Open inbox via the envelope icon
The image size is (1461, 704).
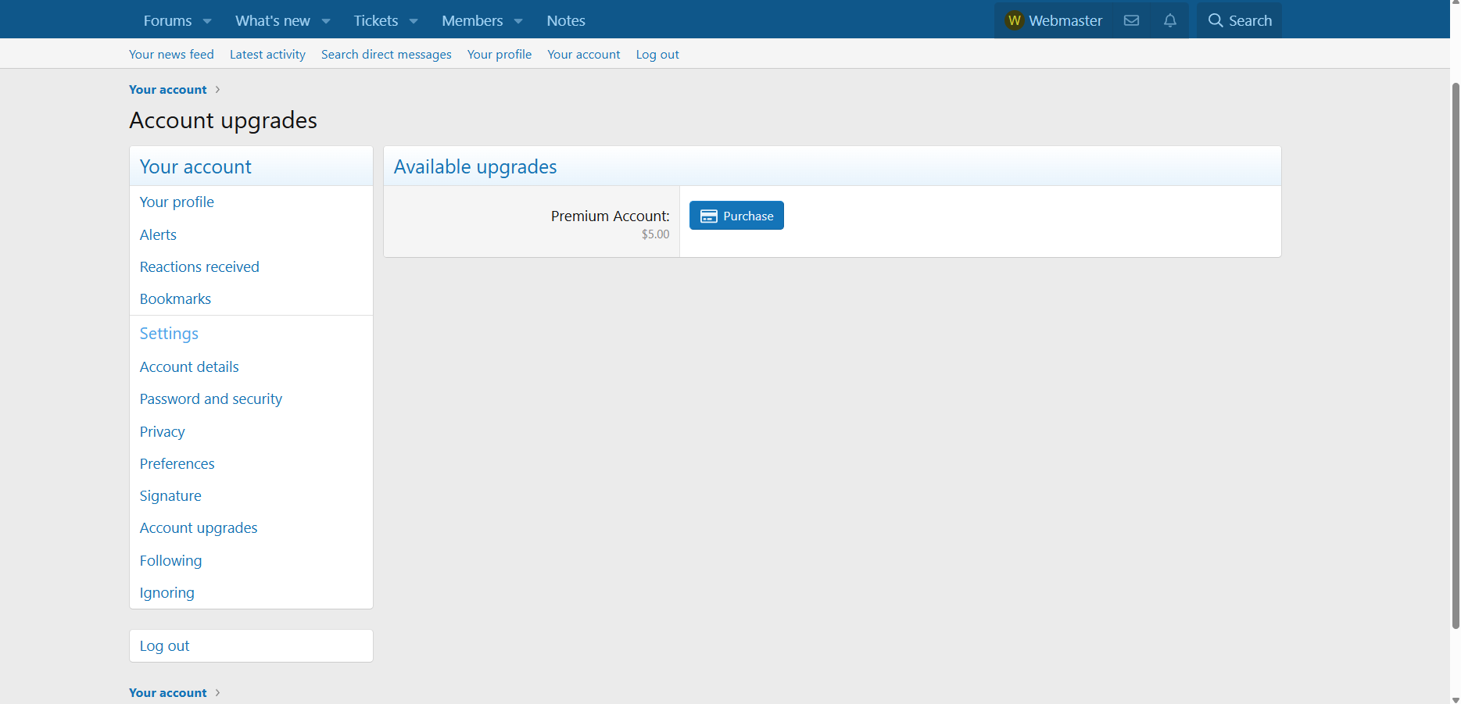1131,20
